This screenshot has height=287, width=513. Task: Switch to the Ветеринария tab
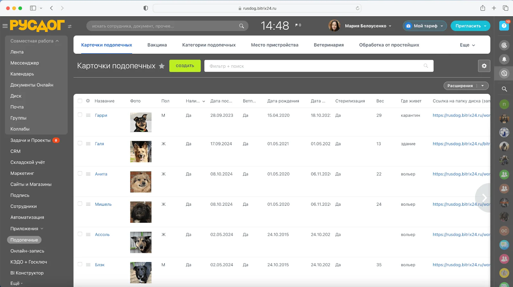click(329, 45)
